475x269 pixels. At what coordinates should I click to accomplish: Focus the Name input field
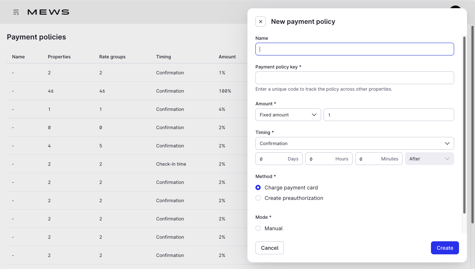pyautogui.click(x=355, y=49)
